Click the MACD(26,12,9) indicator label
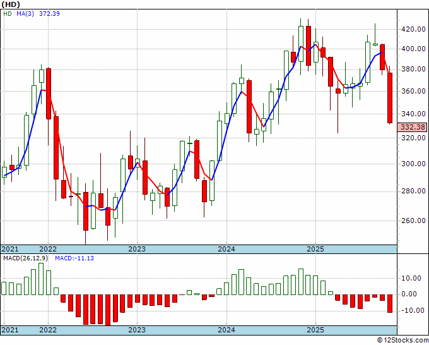 25,258
